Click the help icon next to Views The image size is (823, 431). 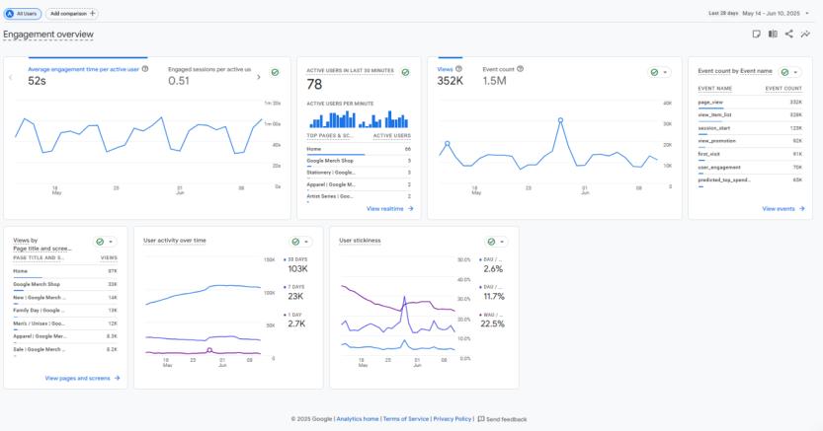458,69
